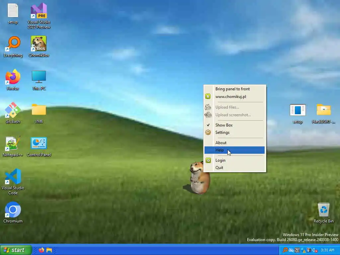Click the highlighted Help menu entry
The height and width of the screenshot is (255, 340).
point(234,150)
